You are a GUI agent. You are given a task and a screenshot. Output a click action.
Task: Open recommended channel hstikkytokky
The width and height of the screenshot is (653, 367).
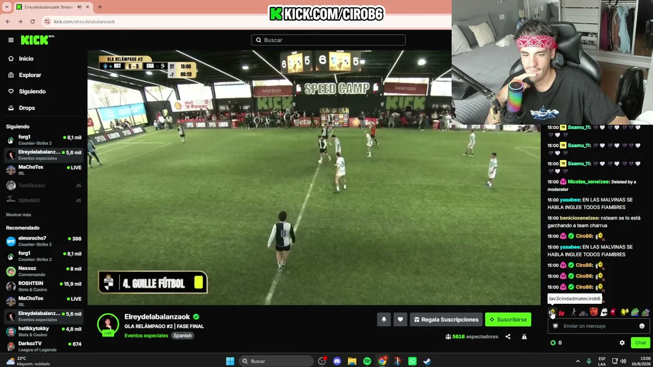[44, 331]
